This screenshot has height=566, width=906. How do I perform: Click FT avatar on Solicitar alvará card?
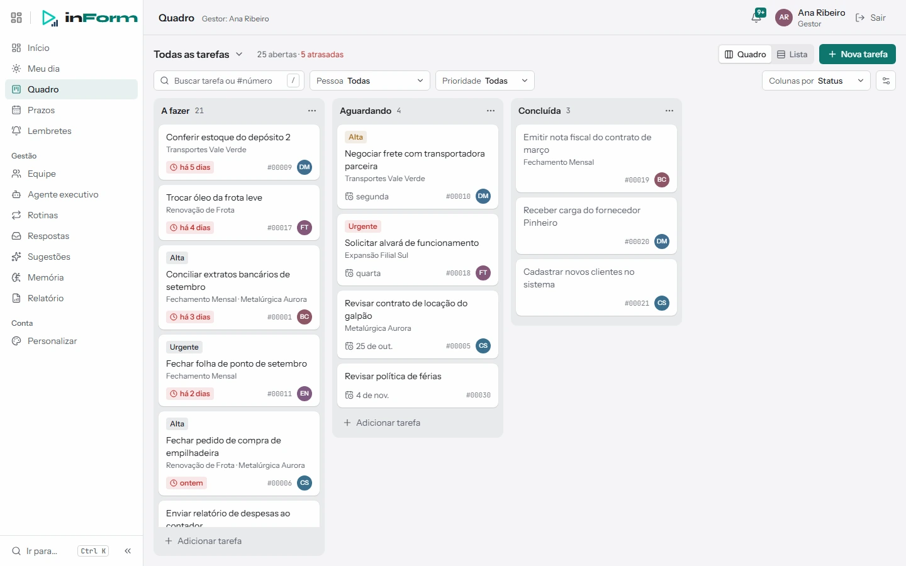(x=483, y=273)
